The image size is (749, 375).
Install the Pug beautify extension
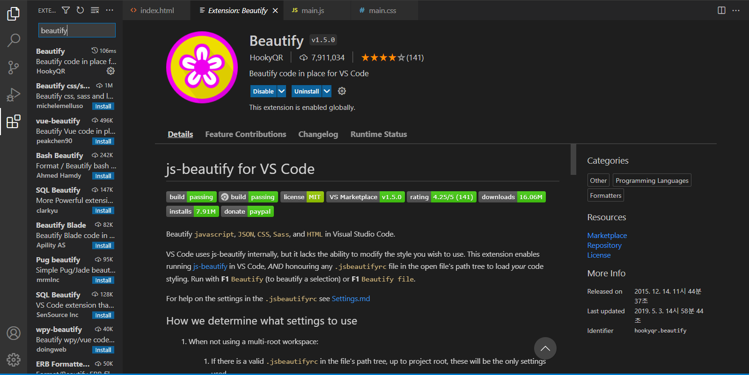tap(103, 281)
